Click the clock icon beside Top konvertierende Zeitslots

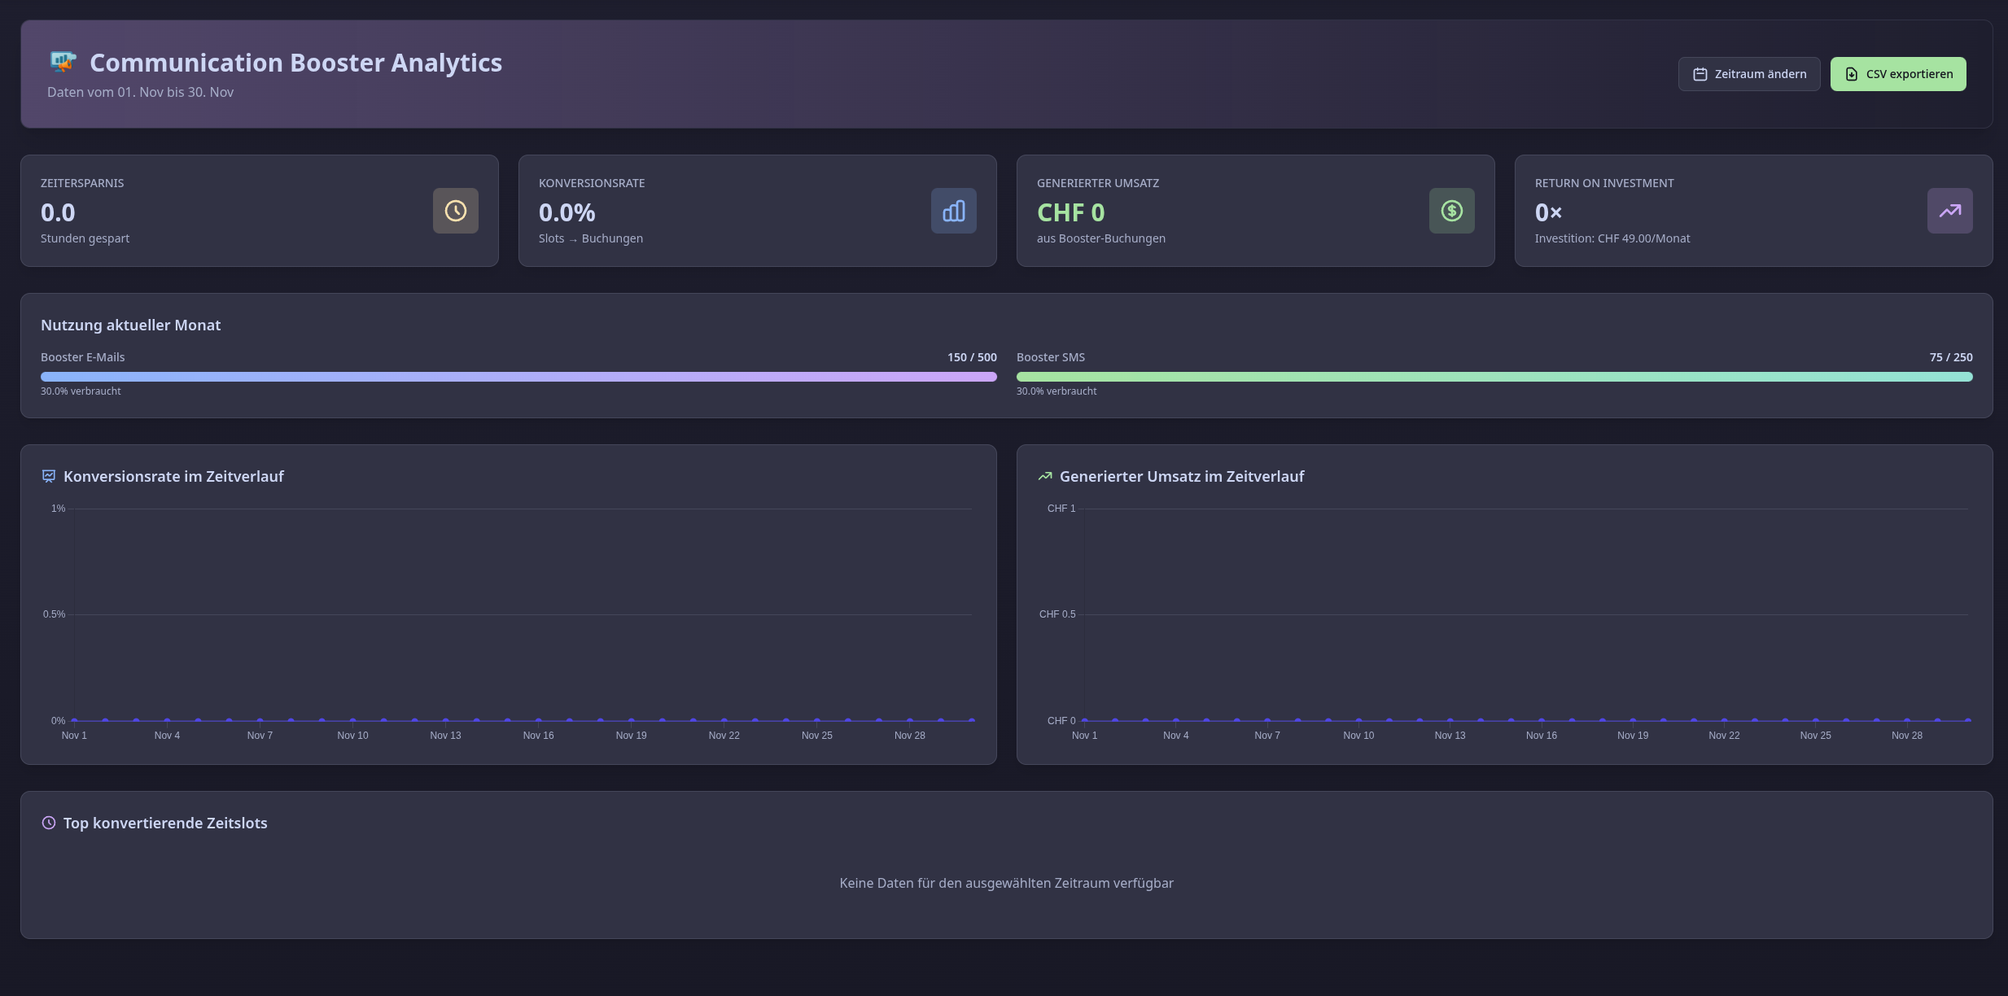(x=49, y=823)
